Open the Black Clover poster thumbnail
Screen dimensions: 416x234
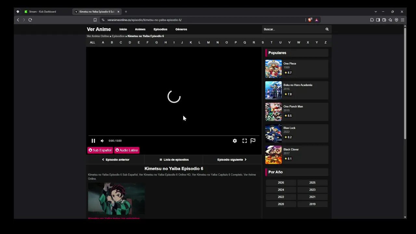(x=273, y=155)
